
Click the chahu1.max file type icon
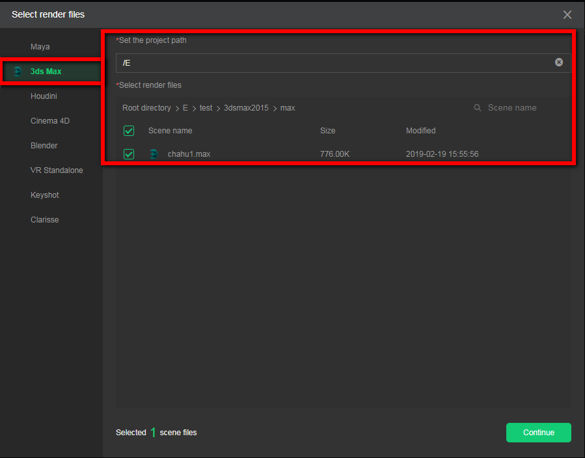(x=154, y=154)
